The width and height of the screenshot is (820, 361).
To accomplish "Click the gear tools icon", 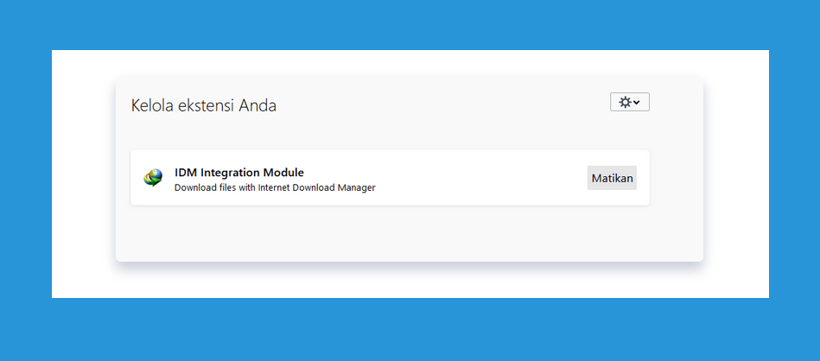I will 625,102.
